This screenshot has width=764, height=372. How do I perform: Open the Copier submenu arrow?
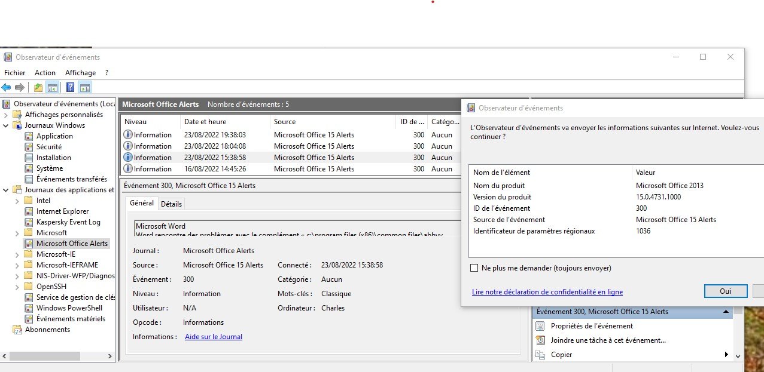[x=726, y=355]
